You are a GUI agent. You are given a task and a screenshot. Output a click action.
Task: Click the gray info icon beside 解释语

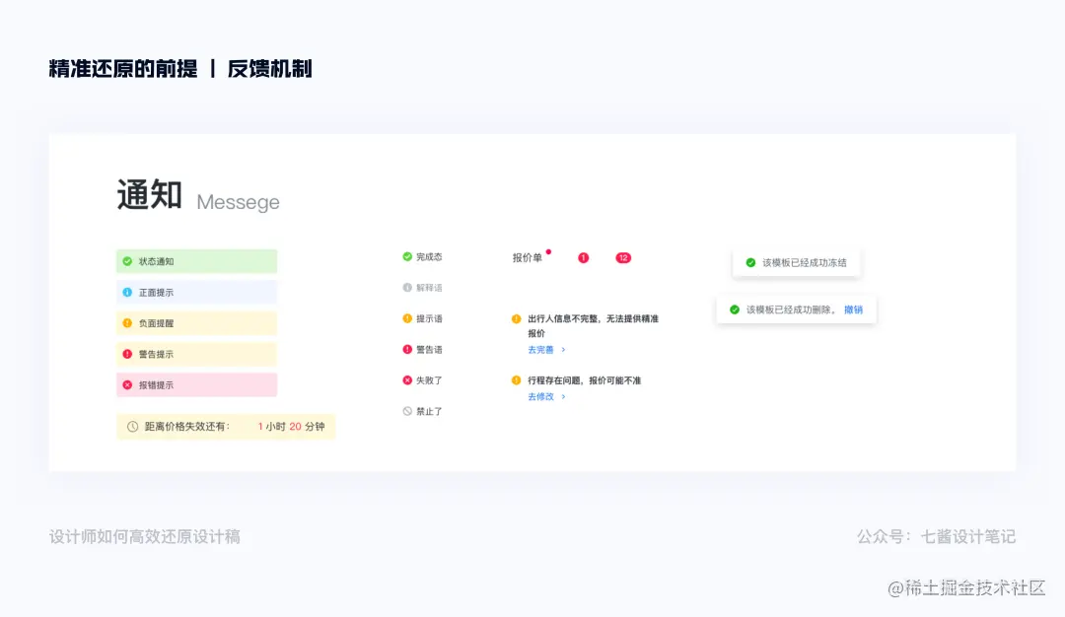point(405,288)
